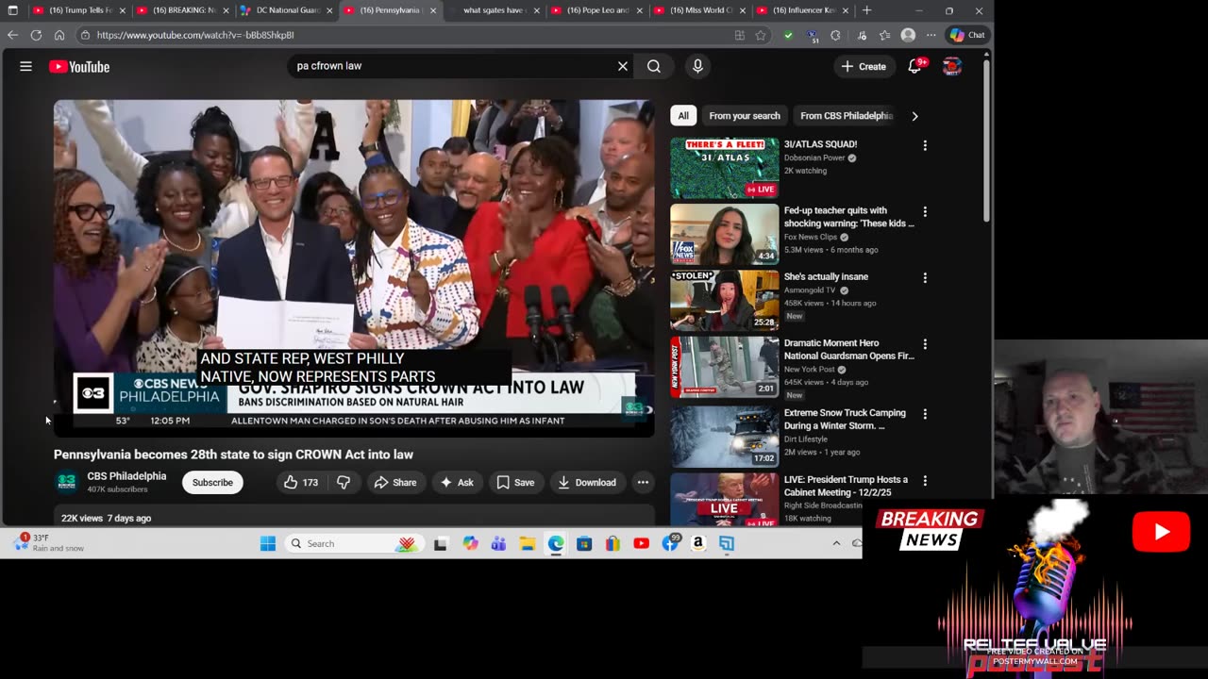Start voice search with the microphone
Image resolution: width=1208 pixels, height=679 pixels.
pyautogui.click(x=697, y=66)
